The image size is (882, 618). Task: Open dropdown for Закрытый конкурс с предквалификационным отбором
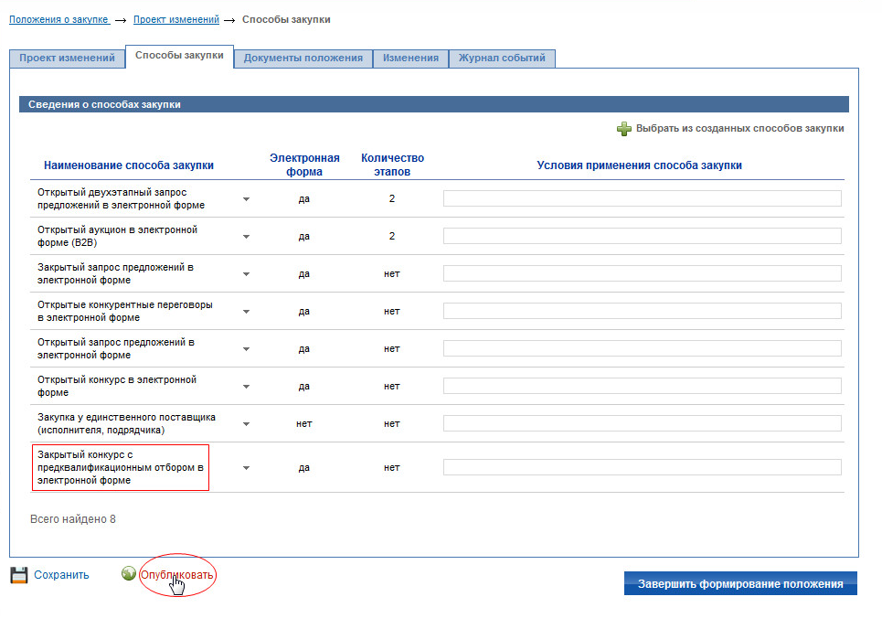pyautogui.click(x=246, y=467)
